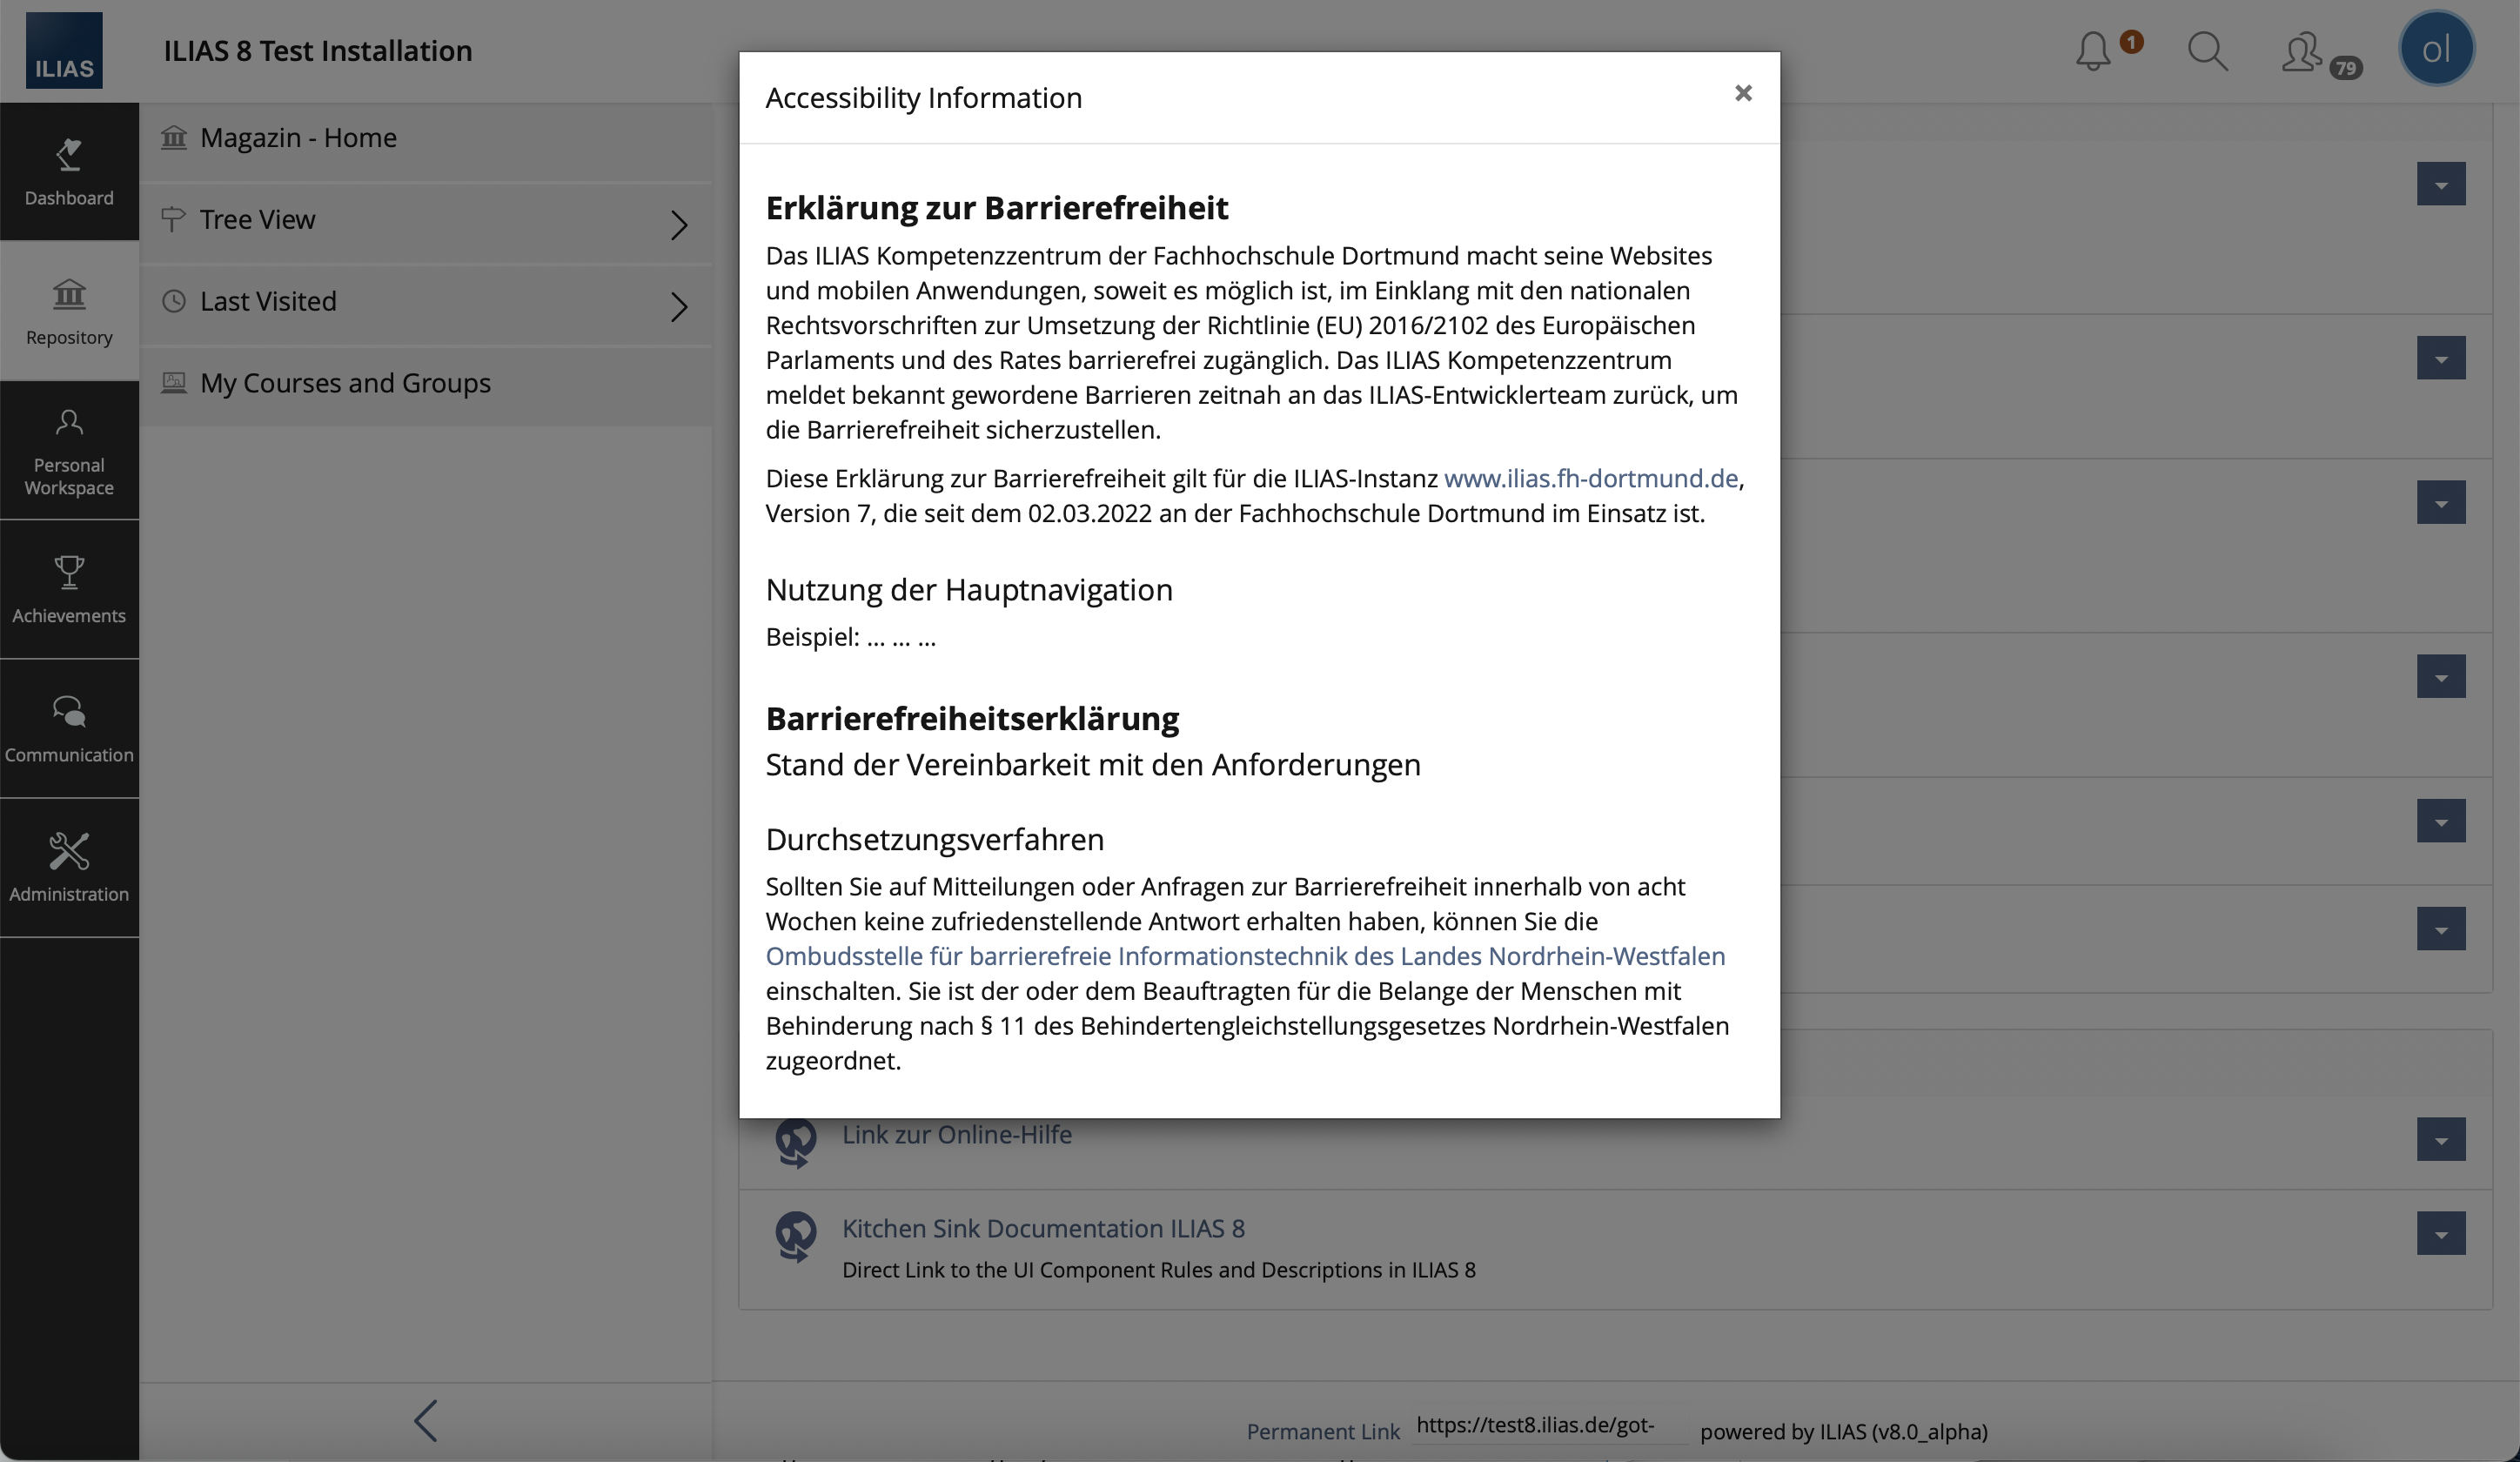The width and height of the screenshot is (2520, 1462).
Task: Open the Who is Online icon
Action: tap(2302, 51)
